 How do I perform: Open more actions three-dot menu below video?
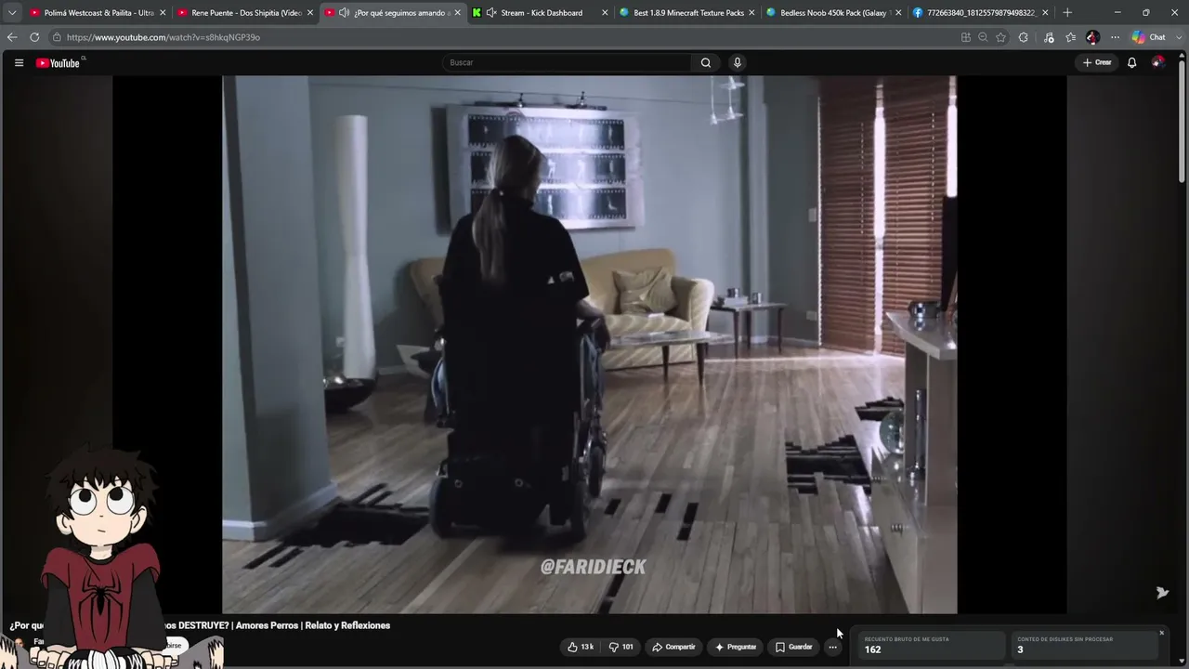(x=832, y=647)
